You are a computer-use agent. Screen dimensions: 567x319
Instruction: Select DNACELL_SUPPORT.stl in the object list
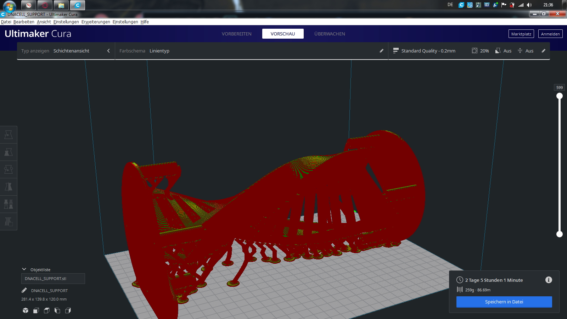pos(53,279)
